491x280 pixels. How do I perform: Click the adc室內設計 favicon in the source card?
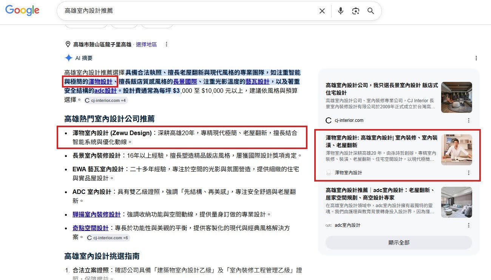pyautogui.click(x=329, y=225)
